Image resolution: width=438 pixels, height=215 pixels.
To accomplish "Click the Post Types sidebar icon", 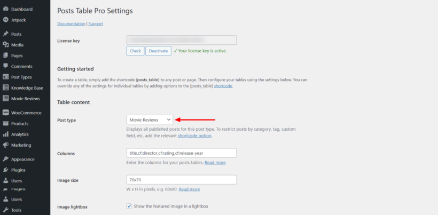I will tap(5, 77).
